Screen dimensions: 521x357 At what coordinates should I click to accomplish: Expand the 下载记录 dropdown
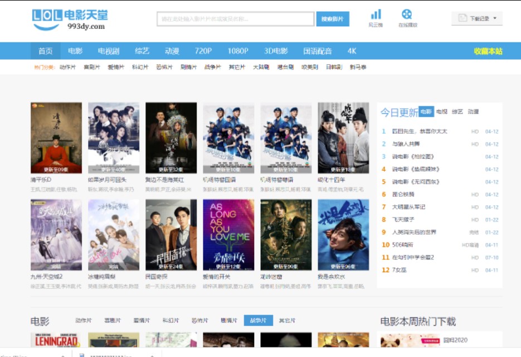click(477, 18)
